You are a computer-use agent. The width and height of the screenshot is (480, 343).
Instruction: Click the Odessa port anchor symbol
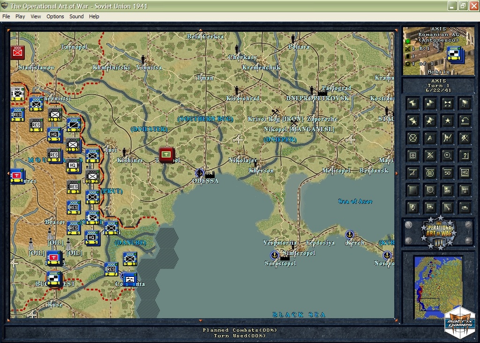[x=200, y=173]
